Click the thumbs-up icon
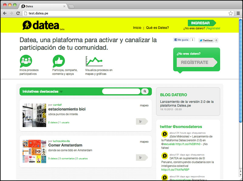The image size is (243, 181). (59, 61)
